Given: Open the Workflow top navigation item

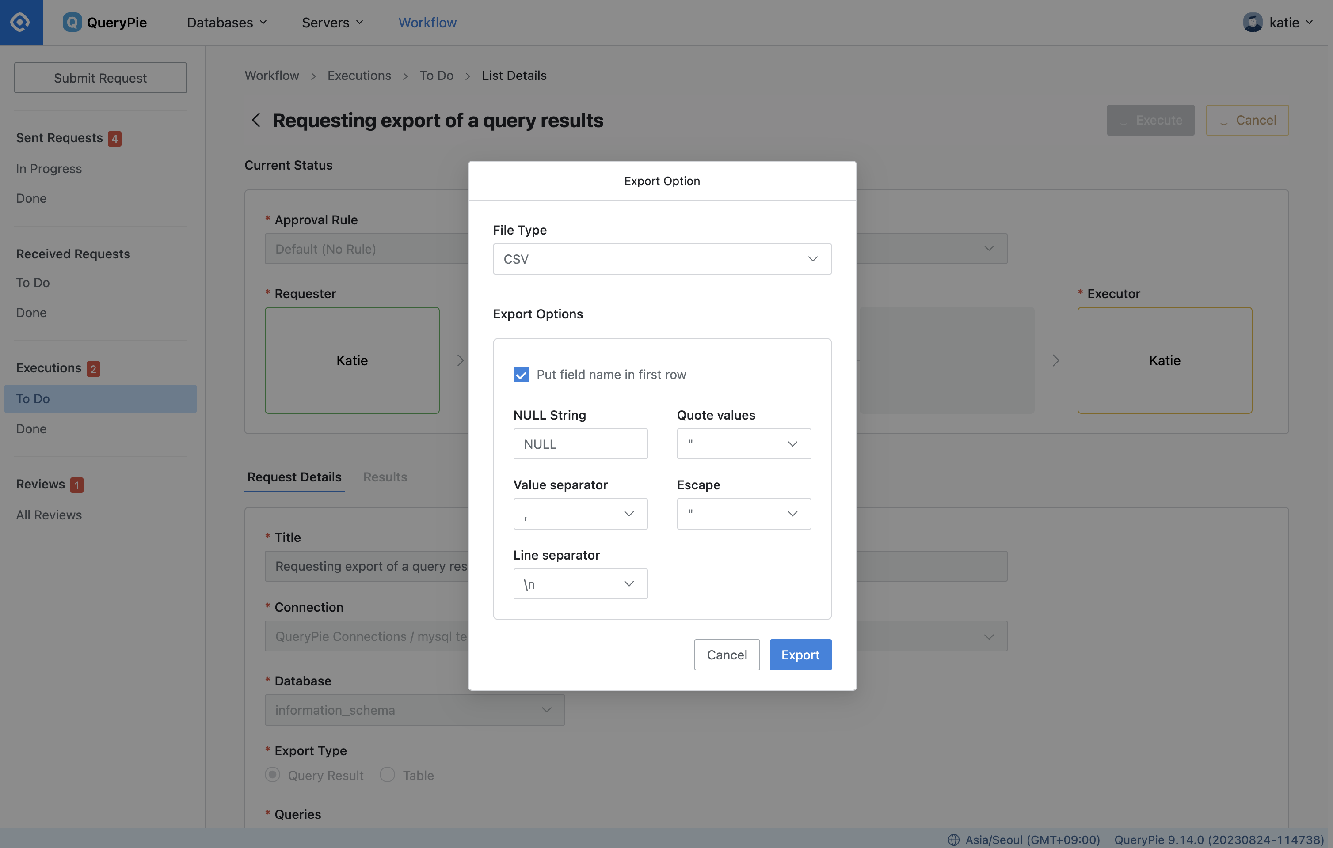Looking at the screenshot, I should click(427, 22).
